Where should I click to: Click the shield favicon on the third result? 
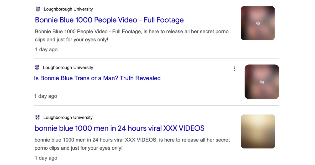tap(38, 117)
